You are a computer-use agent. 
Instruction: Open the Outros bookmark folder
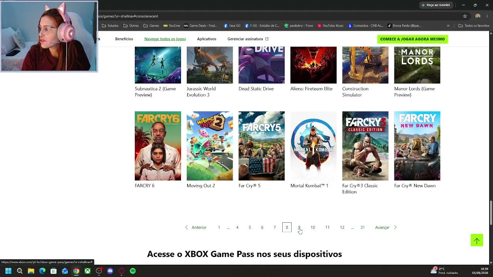[x=131, y=26]
